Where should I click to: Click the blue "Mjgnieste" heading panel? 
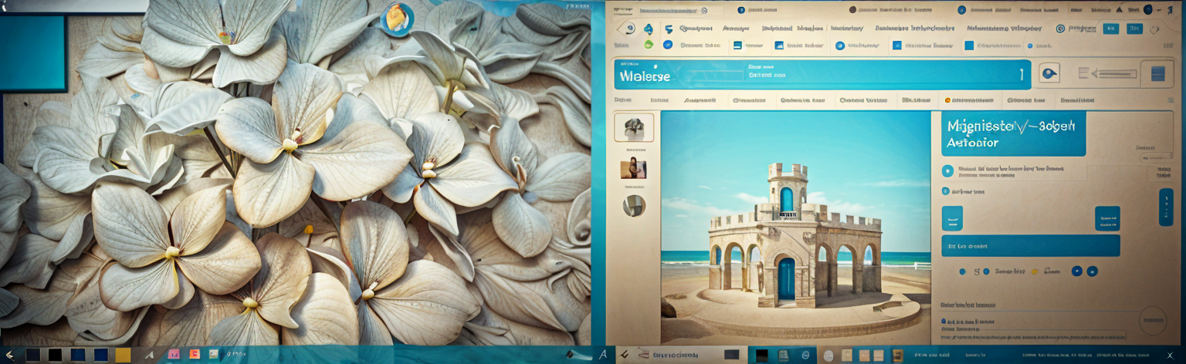click(x=1014, y=133)
